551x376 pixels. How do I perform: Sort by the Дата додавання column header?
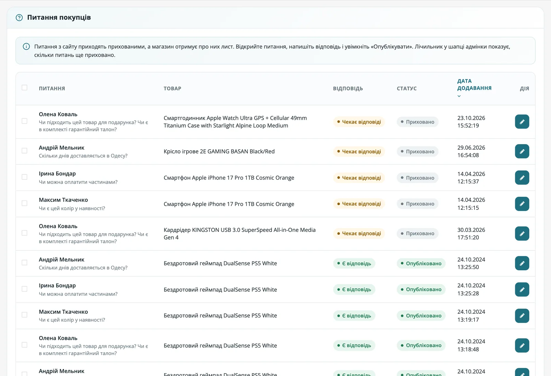coord(474,85)
